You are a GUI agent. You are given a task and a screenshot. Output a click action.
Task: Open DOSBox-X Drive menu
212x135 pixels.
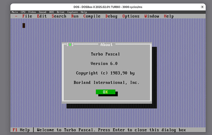(61, 12)
